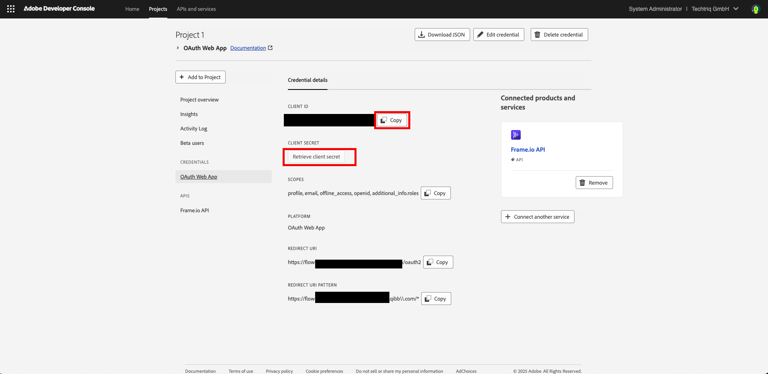Open the Add to Project menu
768x374 pixels.
click(200, 77)
